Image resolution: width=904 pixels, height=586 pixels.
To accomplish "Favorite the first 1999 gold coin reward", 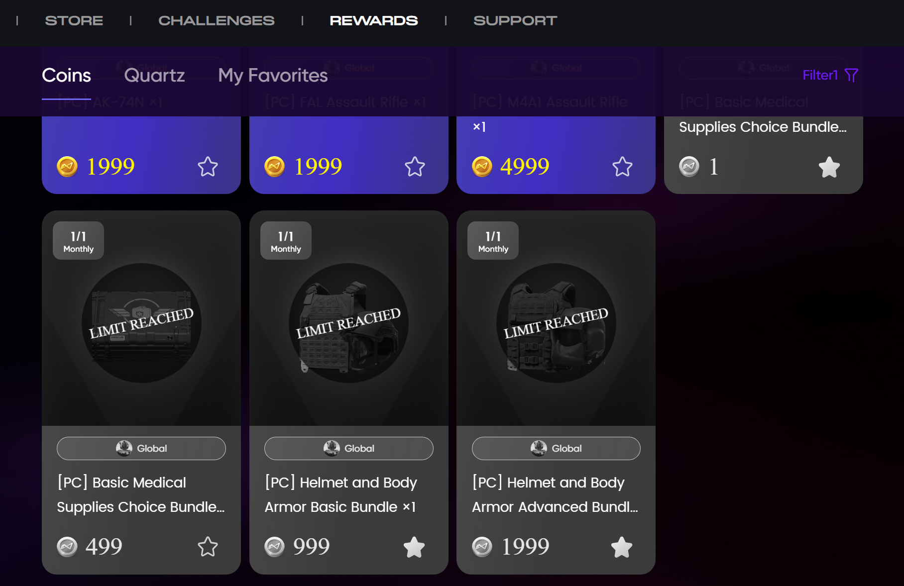I will (x=208, y=167).
